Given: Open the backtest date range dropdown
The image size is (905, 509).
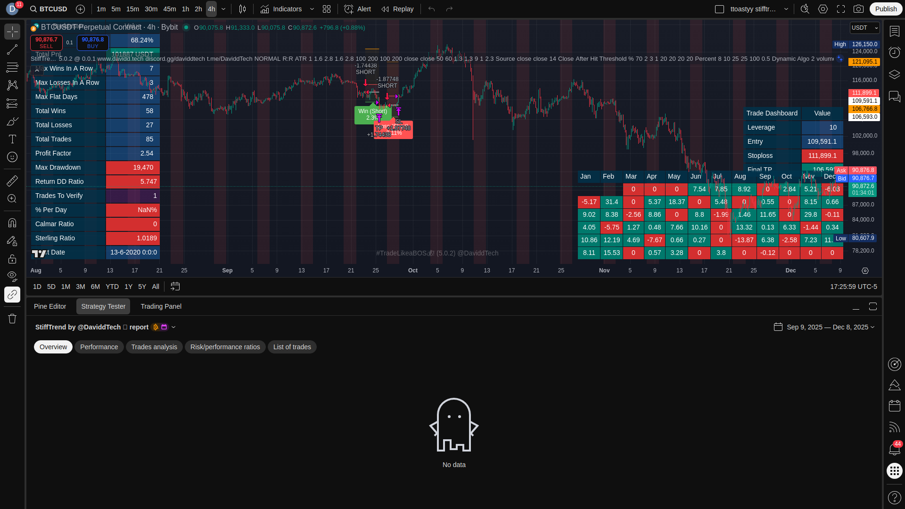Looking at the screenshot, I should click(824, 327).
